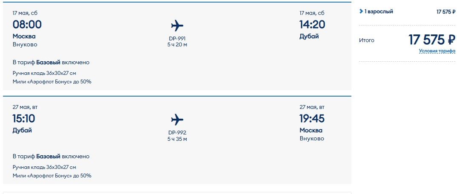Image resolution: width=460 pixels, height=194 pixels.
Task: Click the 14:20 arrival time in Дубай
Action: 312,24
